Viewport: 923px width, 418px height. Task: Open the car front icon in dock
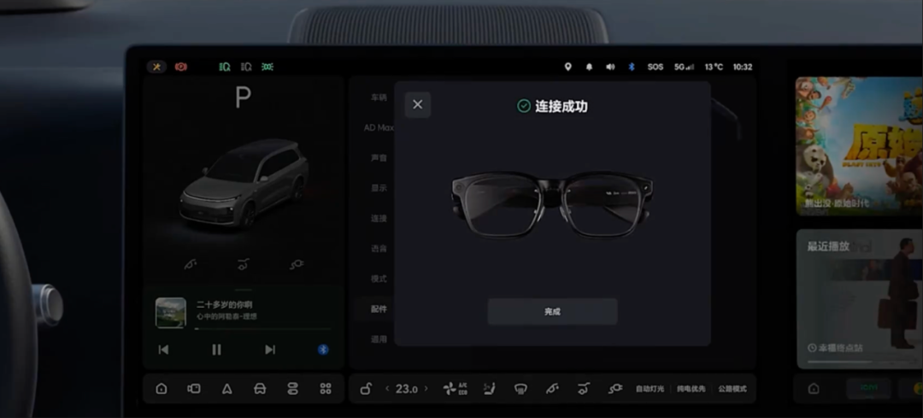(260, 389)
